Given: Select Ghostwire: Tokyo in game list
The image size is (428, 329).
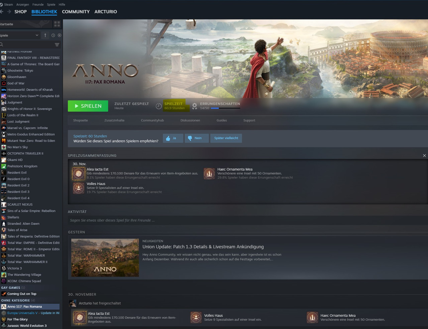Looking at the screenshot, I should [x=30, y=70].
